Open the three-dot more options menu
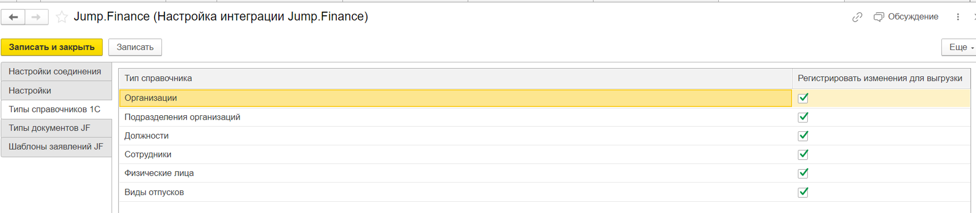The image size is (976, 213). (958, 17)
